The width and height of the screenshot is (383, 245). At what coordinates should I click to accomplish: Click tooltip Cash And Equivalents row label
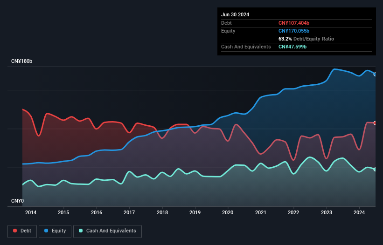click(x=246, y=47)
